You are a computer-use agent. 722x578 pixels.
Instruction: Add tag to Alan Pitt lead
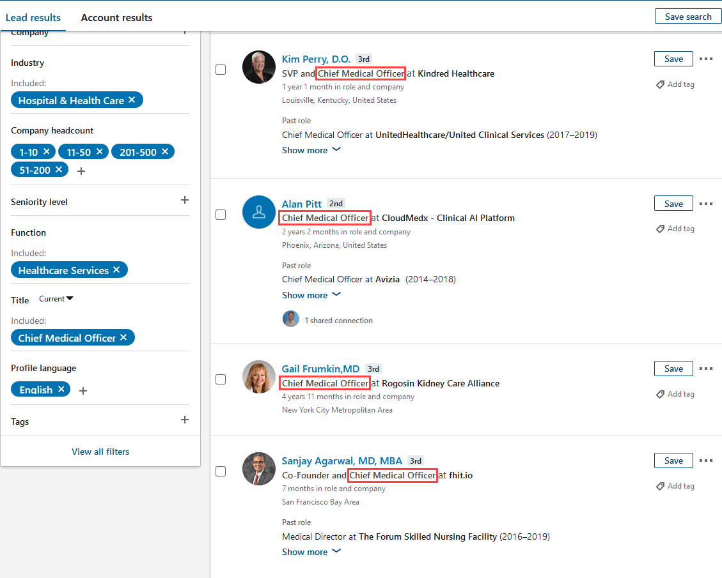tap(675, 229)
